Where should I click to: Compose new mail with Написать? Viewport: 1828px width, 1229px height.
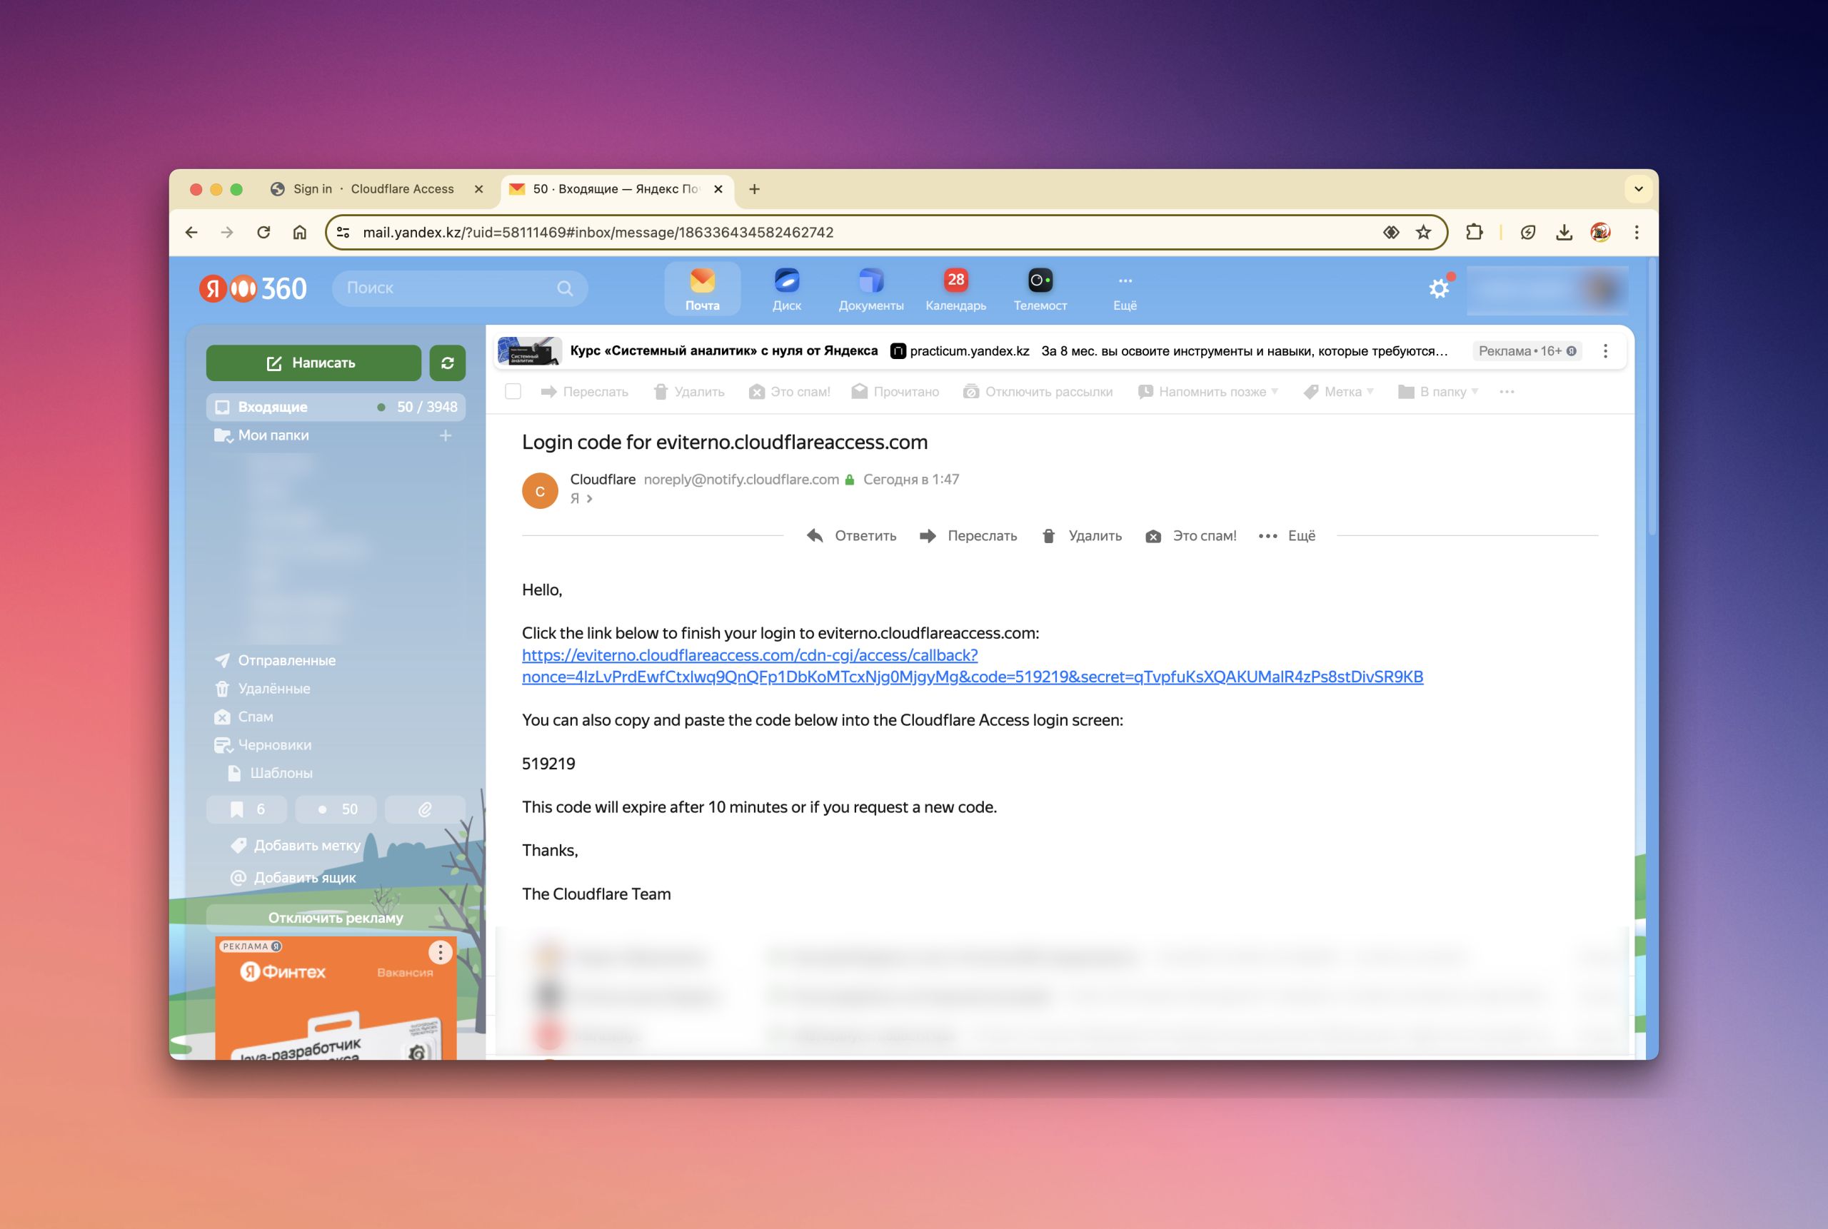coord(313,363)
